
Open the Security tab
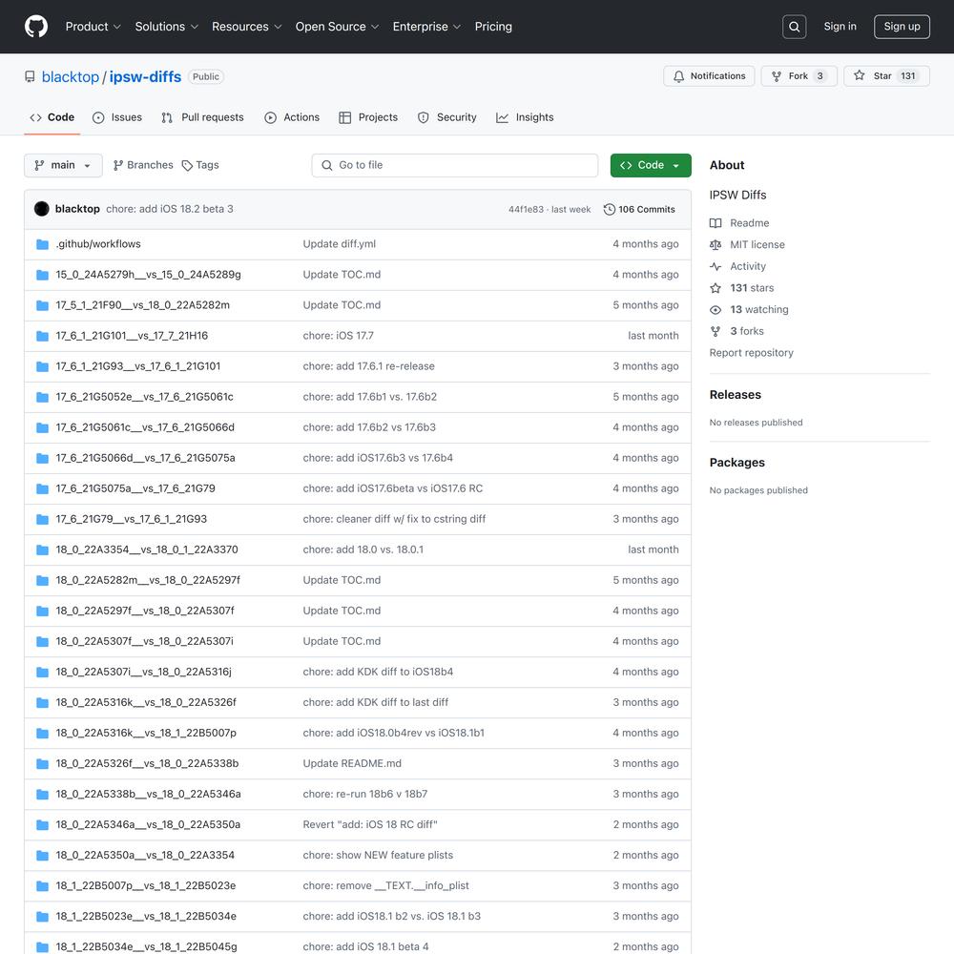(x=447, y=117)
